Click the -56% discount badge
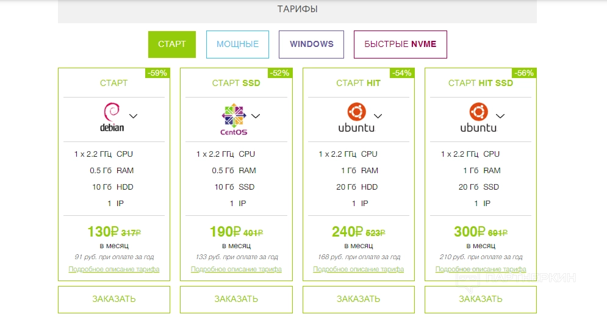 click(524, 73)
